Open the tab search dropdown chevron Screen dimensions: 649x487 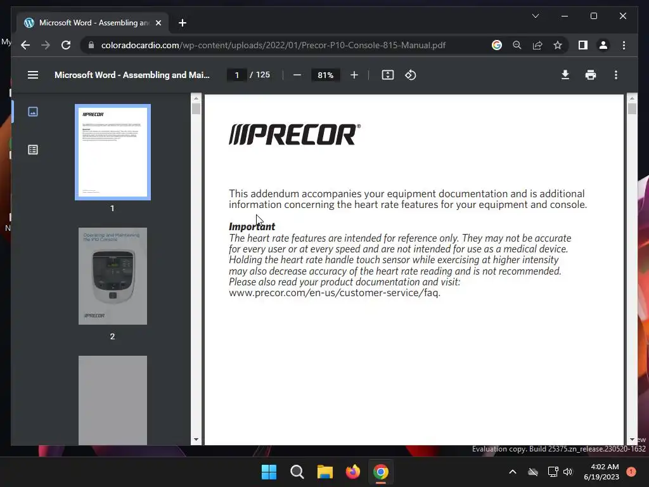click(x=535, y=16)
